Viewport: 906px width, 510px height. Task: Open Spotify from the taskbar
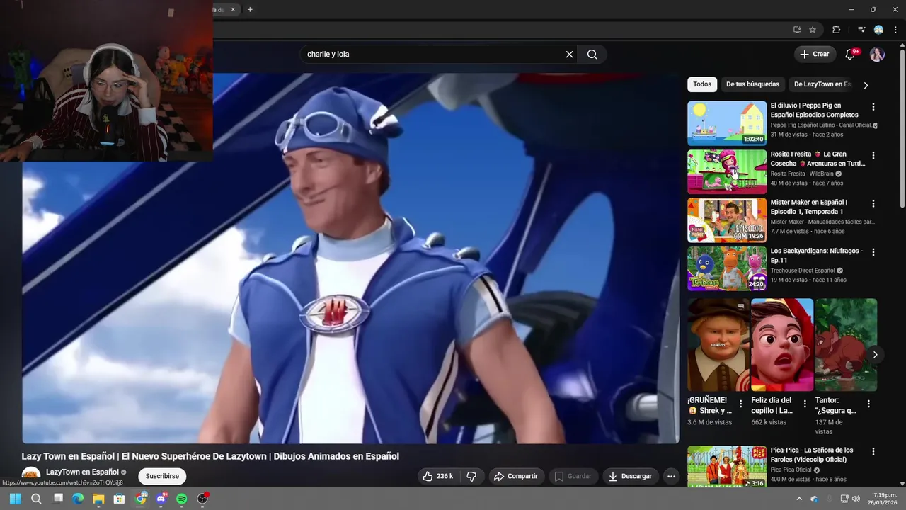(181, 499)
